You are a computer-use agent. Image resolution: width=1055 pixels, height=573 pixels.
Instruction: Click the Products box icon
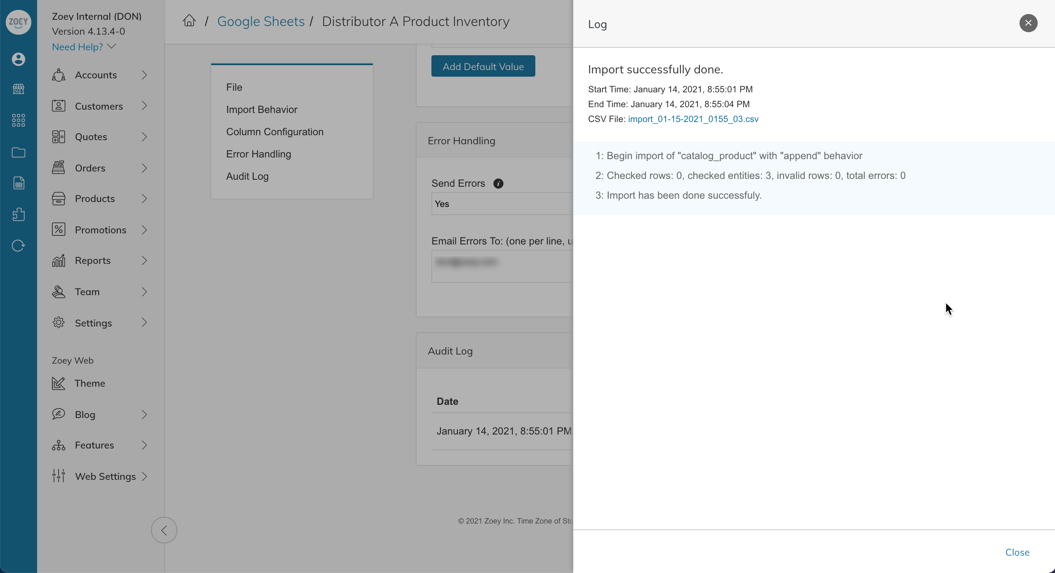[59, 199]
